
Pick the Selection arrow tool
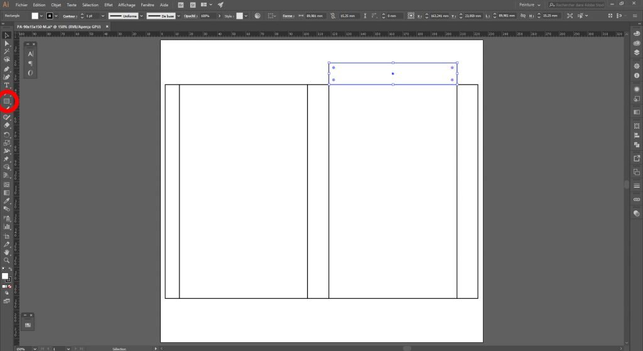pyautogui.click(x=7, y=35)
